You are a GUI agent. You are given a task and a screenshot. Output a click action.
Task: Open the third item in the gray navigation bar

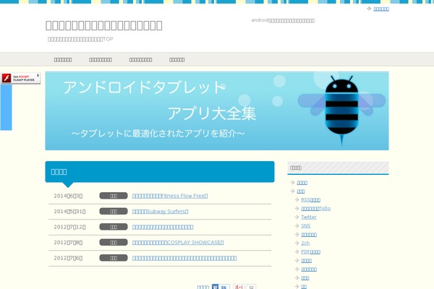(x=140, y=60)
